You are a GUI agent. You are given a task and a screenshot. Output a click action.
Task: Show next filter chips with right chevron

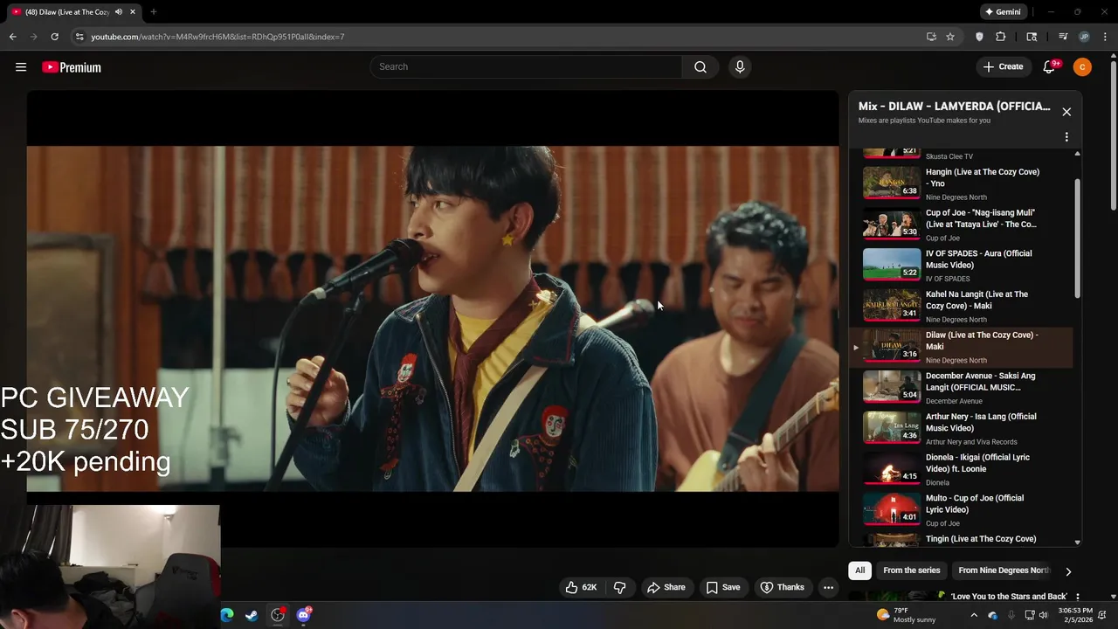click(x=1067, y=571)
